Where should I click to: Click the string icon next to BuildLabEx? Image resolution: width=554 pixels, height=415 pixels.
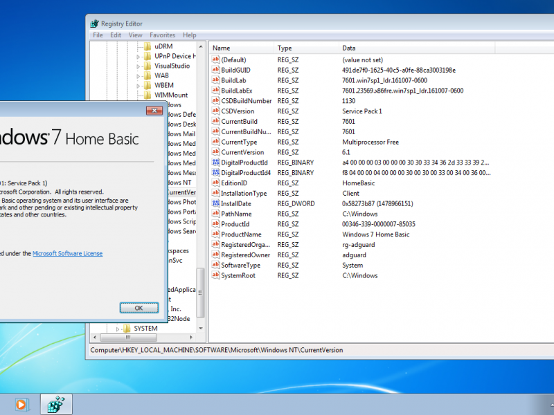coord(215,91)
